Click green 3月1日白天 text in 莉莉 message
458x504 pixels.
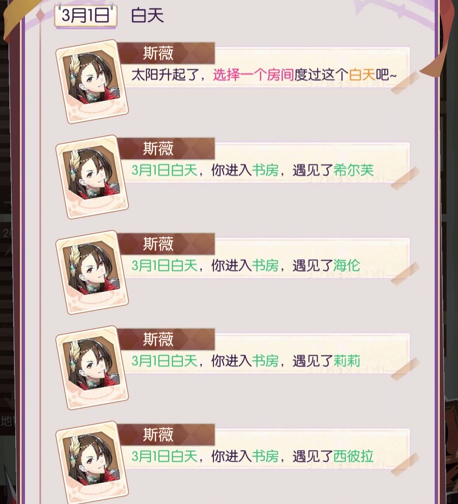tap(165, 361)
